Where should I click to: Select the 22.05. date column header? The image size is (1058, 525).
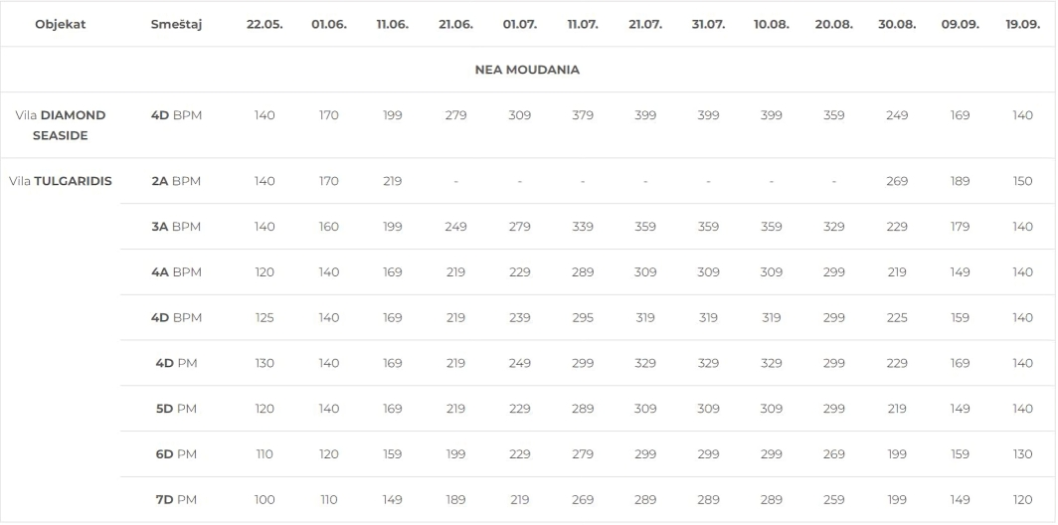pyautogui.click(x=264, y=24)
